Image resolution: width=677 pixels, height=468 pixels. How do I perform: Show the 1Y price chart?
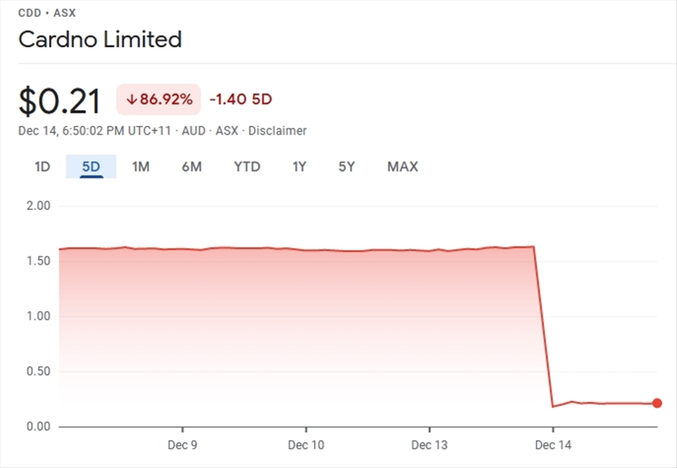point(299,167)
